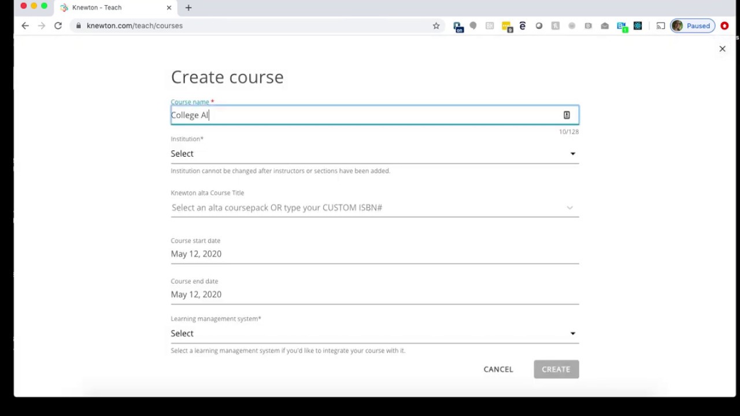Click the chevron arrow of the alta coursepack field
740x416 pixels.
[569, 208]
